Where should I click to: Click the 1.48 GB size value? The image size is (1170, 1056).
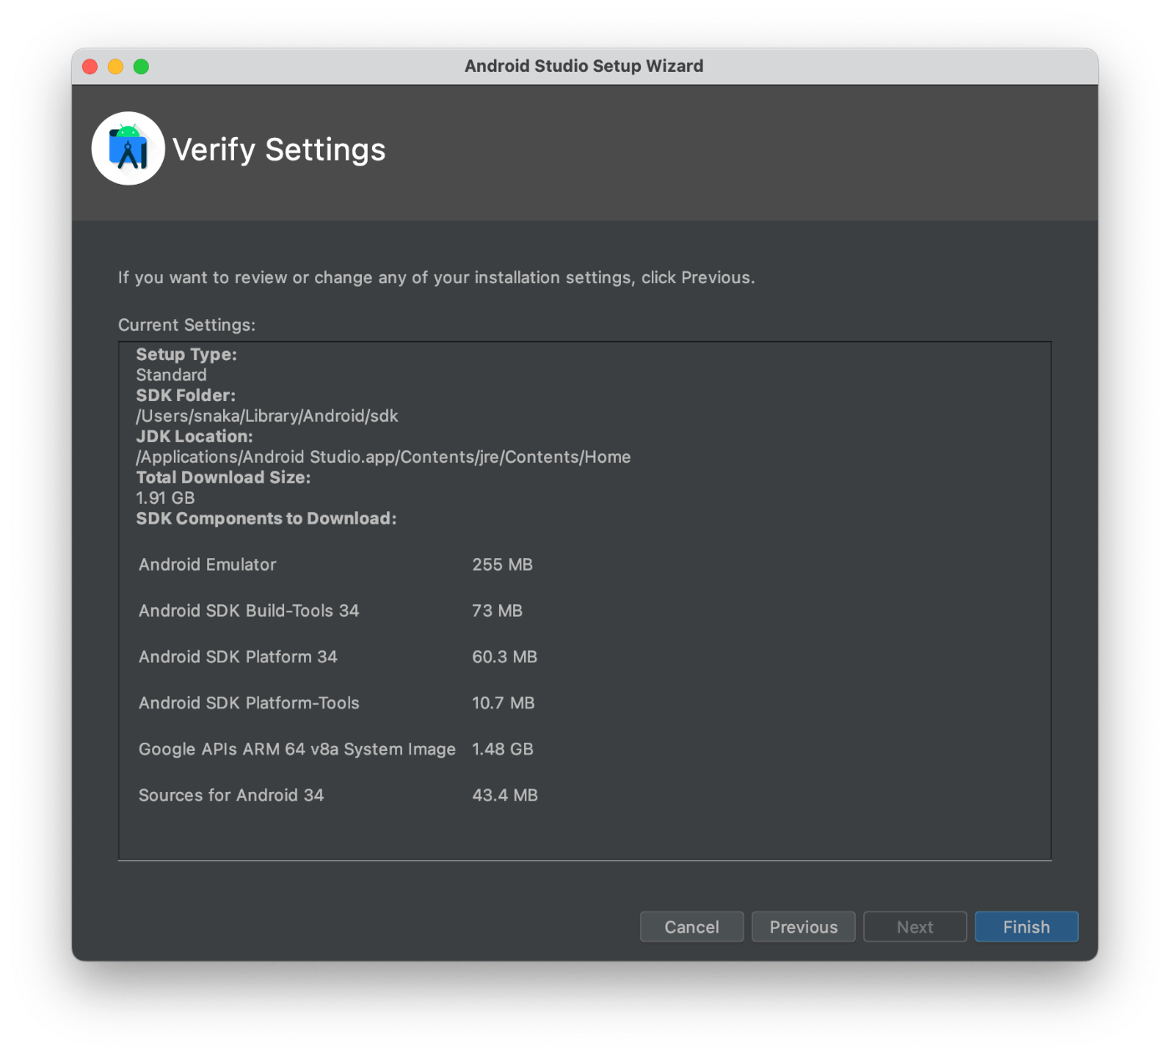[x=502, y=749]
